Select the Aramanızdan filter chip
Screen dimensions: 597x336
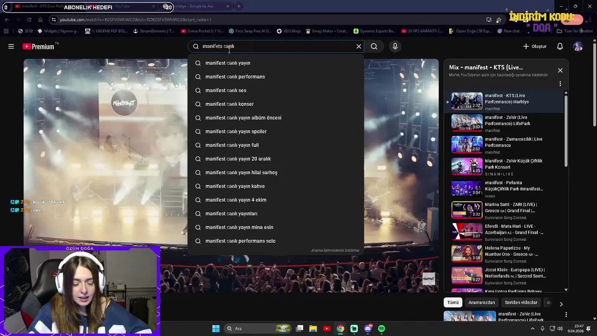point(481,302)
